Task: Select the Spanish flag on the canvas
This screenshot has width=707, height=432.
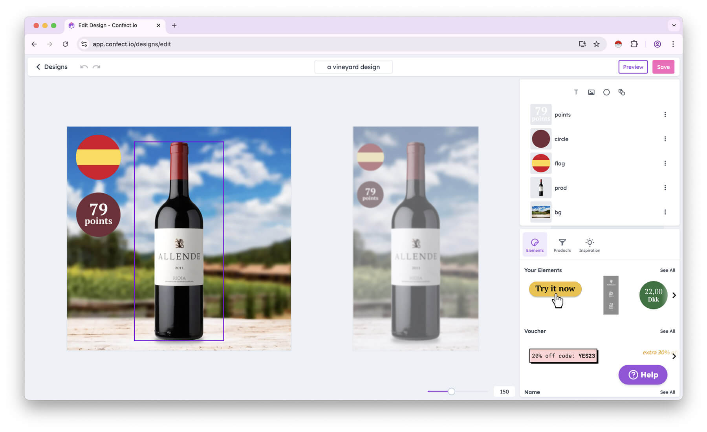Action: [x=98, y=157]
